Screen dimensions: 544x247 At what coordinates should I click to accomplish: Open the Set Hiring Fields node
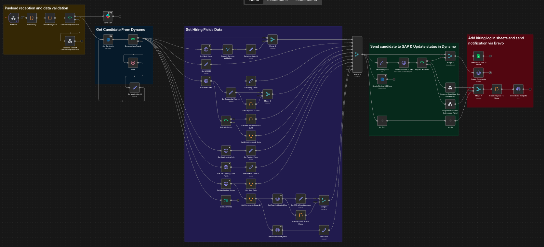click(251, 81)
